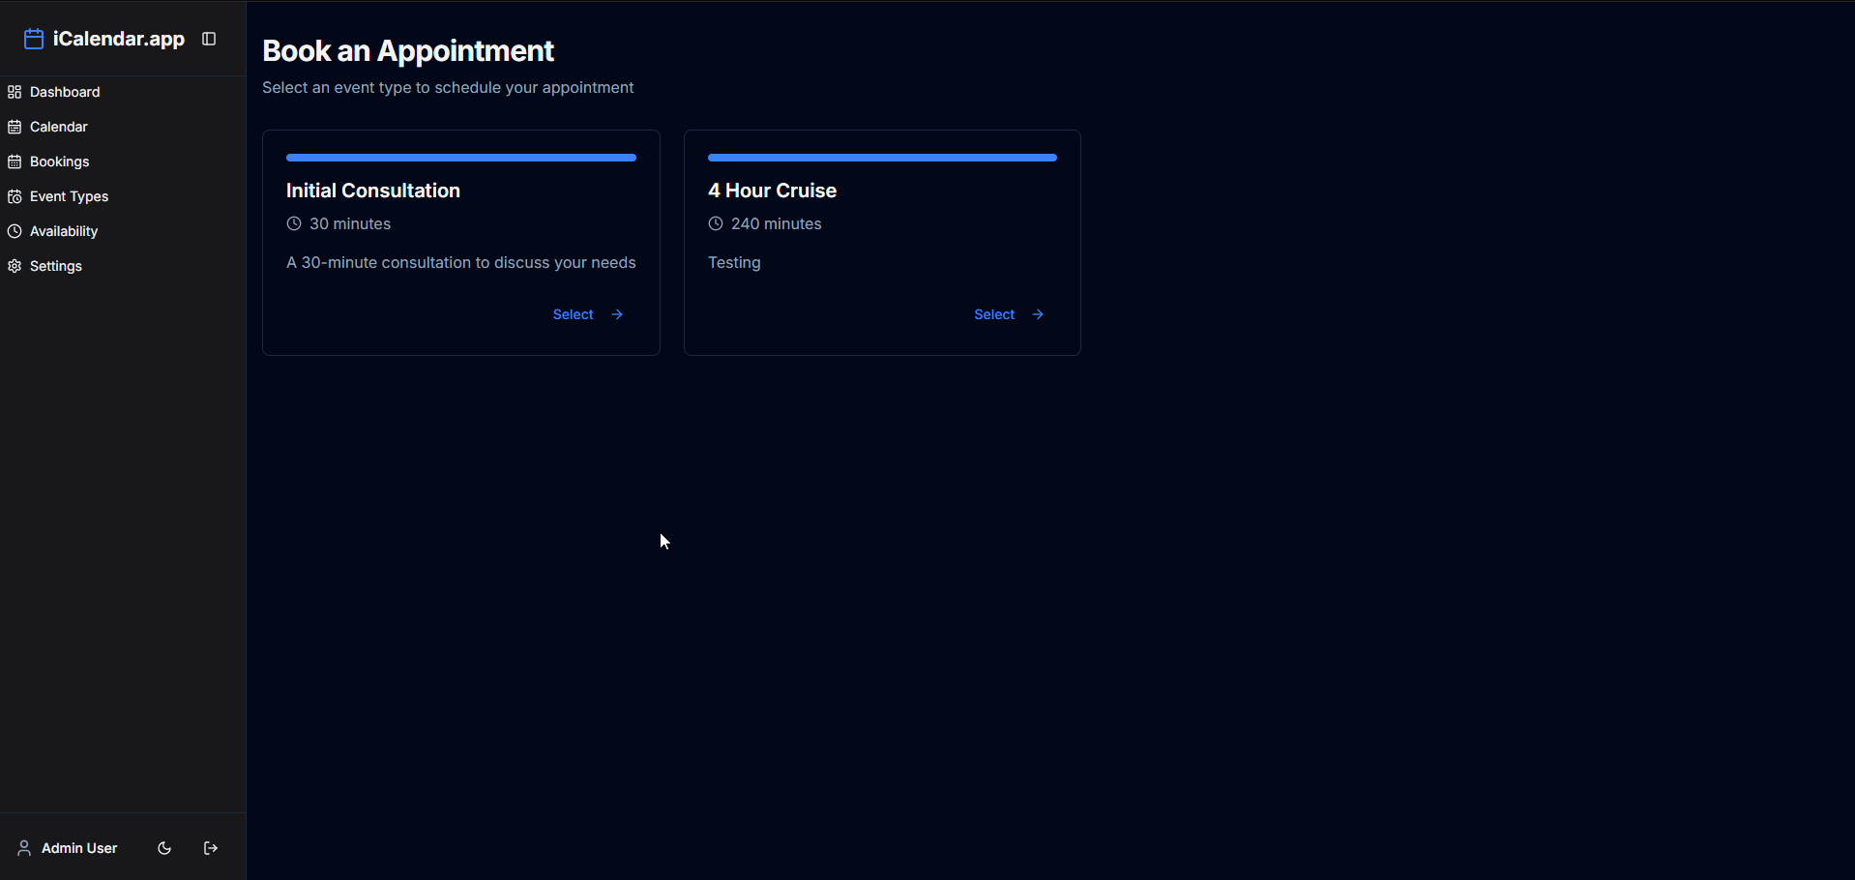Open the Calendar page from sidebar

pyautogui.click(x=58, y=127)
